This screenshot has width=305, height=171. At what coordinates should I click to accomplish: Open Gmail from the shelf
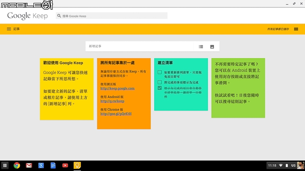click(x=29, y=166)
